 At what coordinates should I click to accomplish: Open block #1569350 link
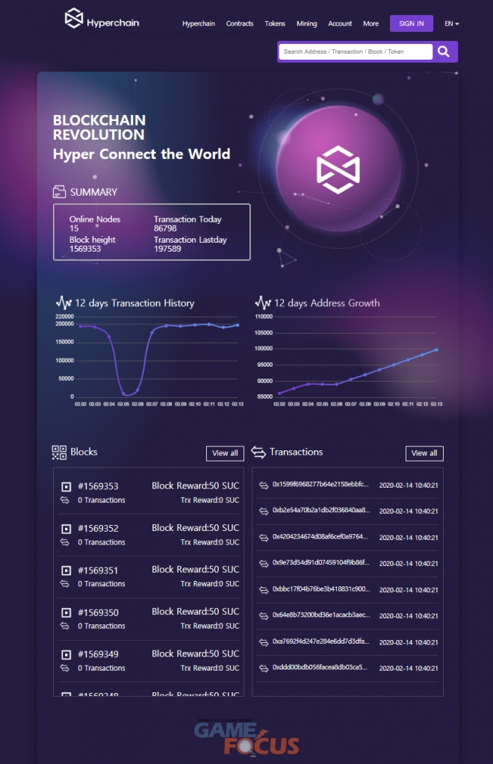[x=98, y=612]
